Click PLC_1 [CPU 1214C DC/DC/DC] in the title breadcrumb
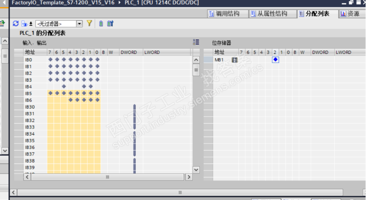Image resolution: width=366 pixels, height=200 pixels. point(161,3)
